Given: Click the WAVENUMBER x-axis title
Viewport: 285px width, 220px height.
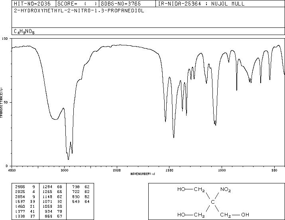Looking at the screenshot, I should coord(143,174).
